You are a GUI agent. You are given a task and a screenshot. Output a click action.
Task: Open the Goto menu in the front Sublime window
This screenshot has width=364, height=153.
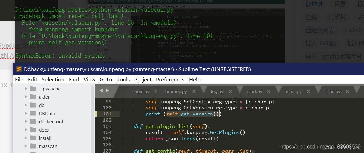coord(106,80)
